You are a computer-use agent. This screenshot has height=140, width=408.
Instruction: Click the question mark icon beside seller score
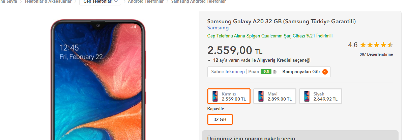coord(274,72)
